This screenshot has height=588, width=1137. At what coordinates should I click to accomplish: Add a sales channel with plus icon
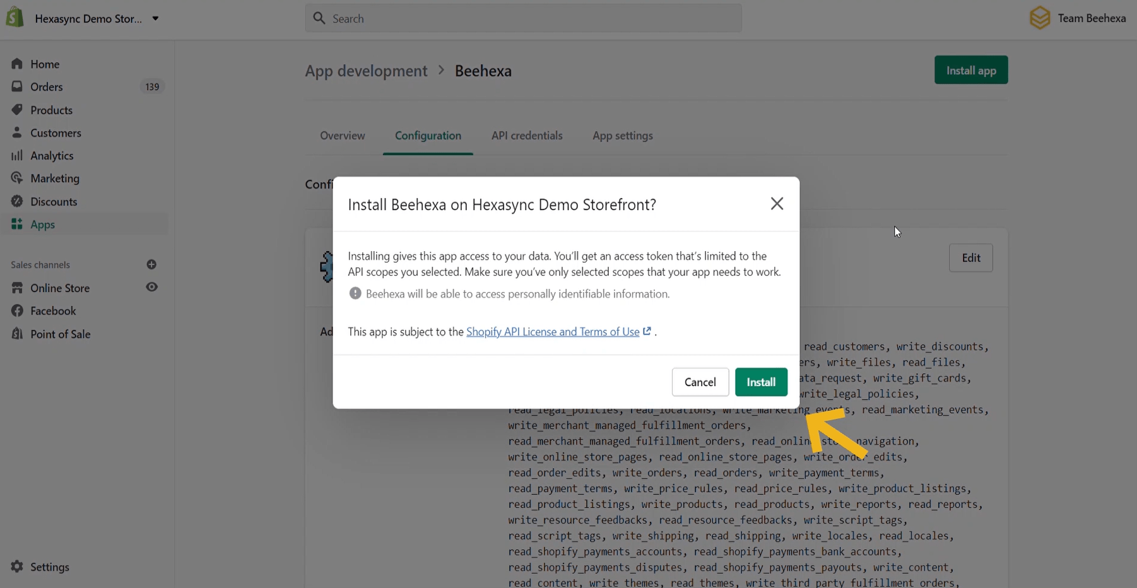pos(151,264)
